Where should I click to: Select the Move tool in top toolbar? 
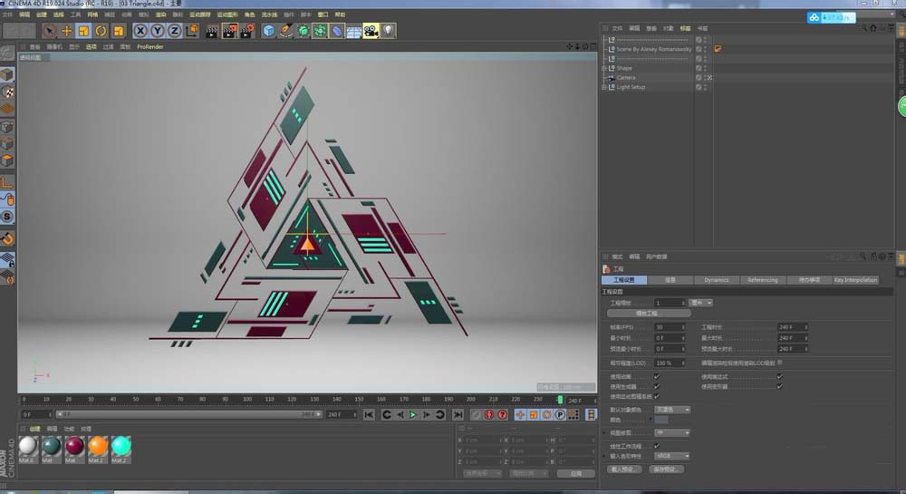click(66, 31)
